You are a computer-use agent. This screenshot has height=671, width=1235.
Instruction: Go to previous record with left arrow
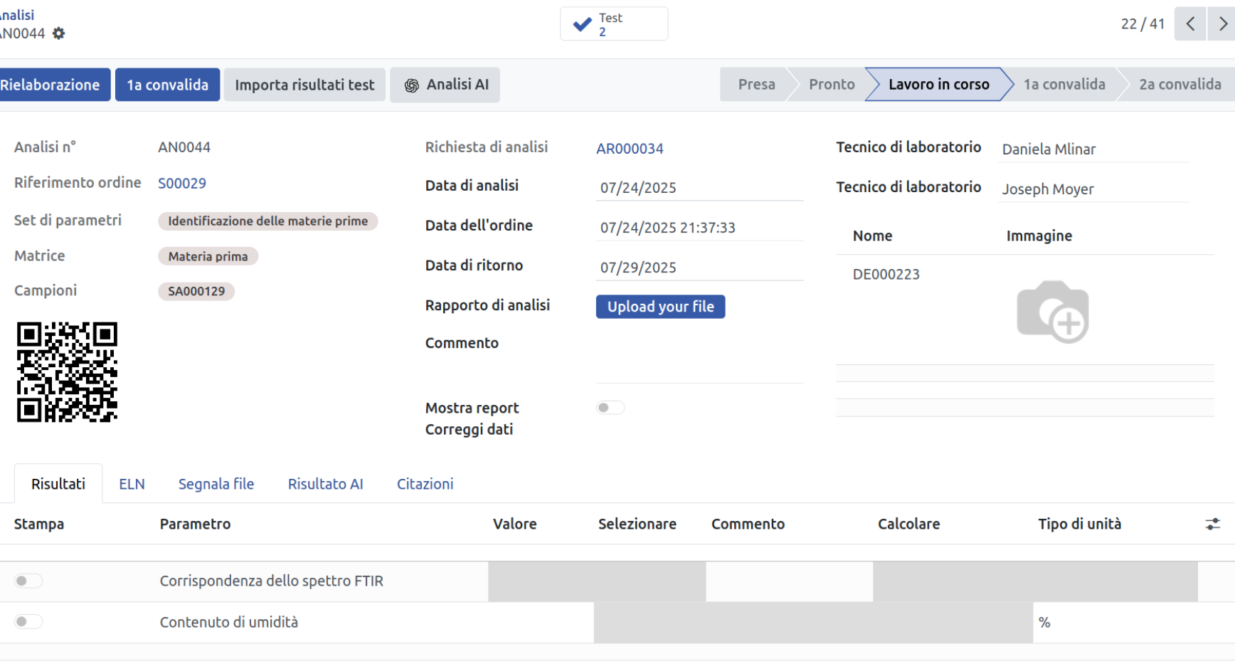click(x=1189, y=24)
